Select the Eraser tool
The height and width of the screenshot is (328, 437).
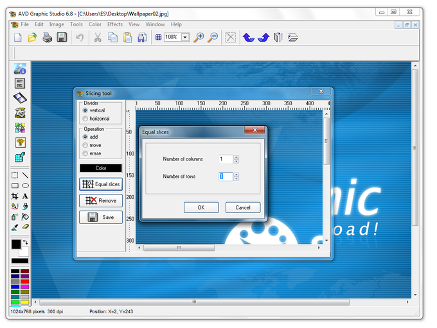tap(25, 227)
